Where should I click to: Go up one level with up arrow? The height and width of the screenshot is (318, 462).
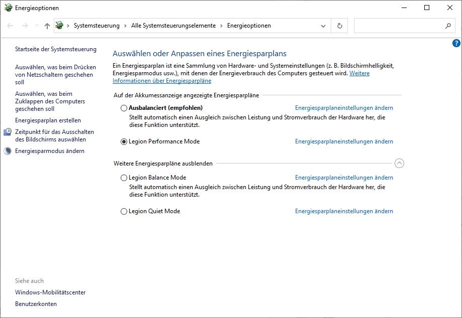(x=47, y=26)
